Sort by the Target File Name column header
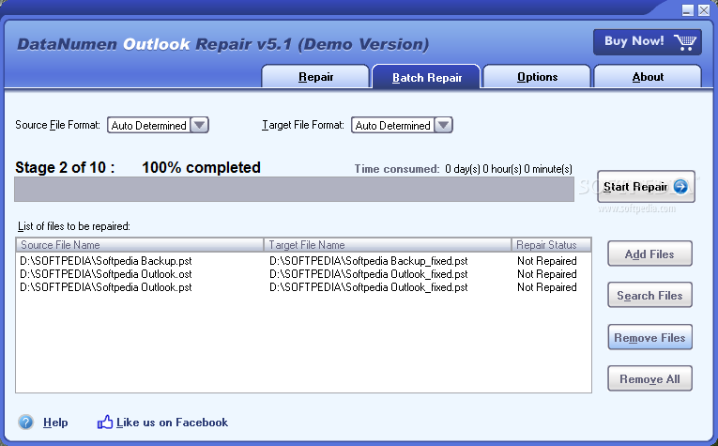The image size is (718, 446). coord(388,244)
